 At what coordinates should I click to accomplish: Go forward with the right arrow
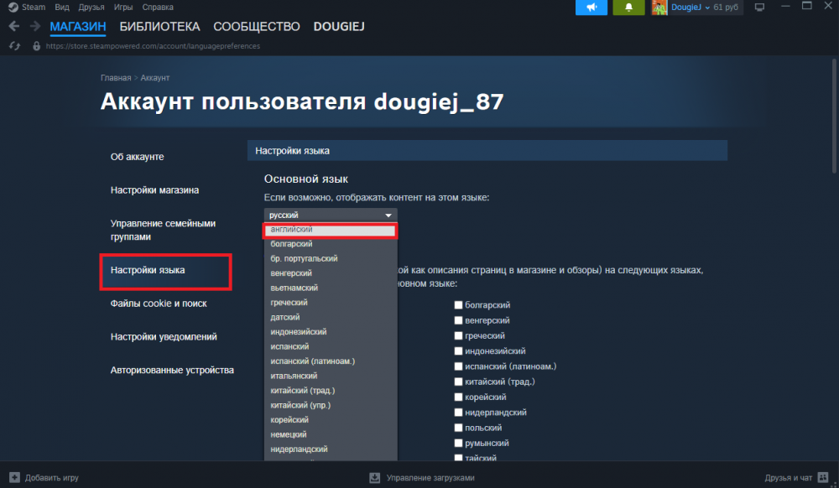pyautogui.click(x=34, y=26)
